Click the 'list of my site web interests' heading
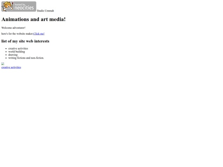 pos(25,41)
